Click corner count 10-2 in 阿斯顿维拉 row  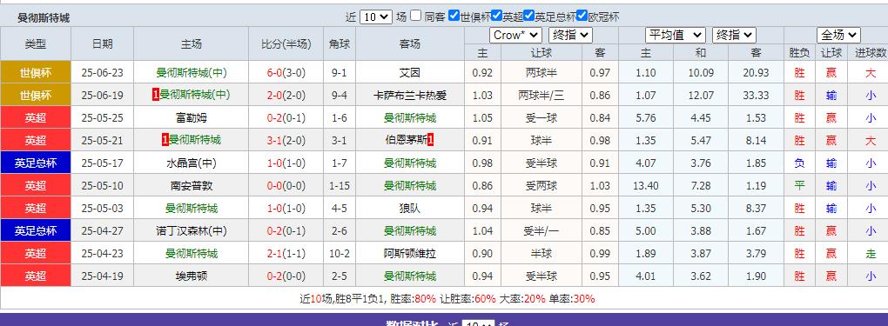point(340,254)
